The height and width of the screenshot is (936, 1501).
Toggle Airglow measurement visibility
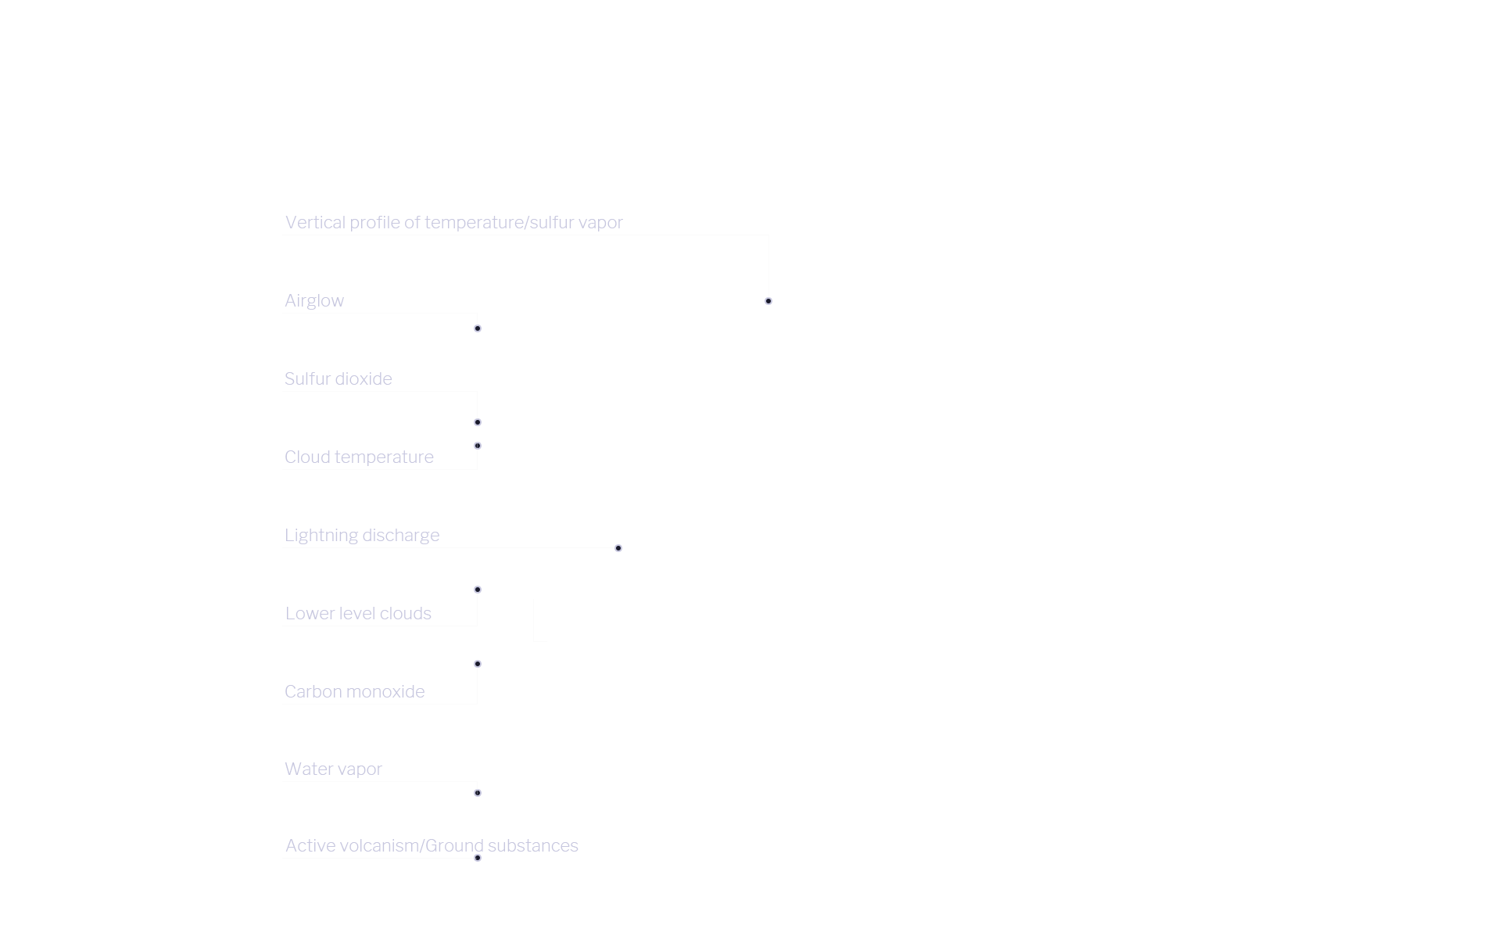click(768, 301)
